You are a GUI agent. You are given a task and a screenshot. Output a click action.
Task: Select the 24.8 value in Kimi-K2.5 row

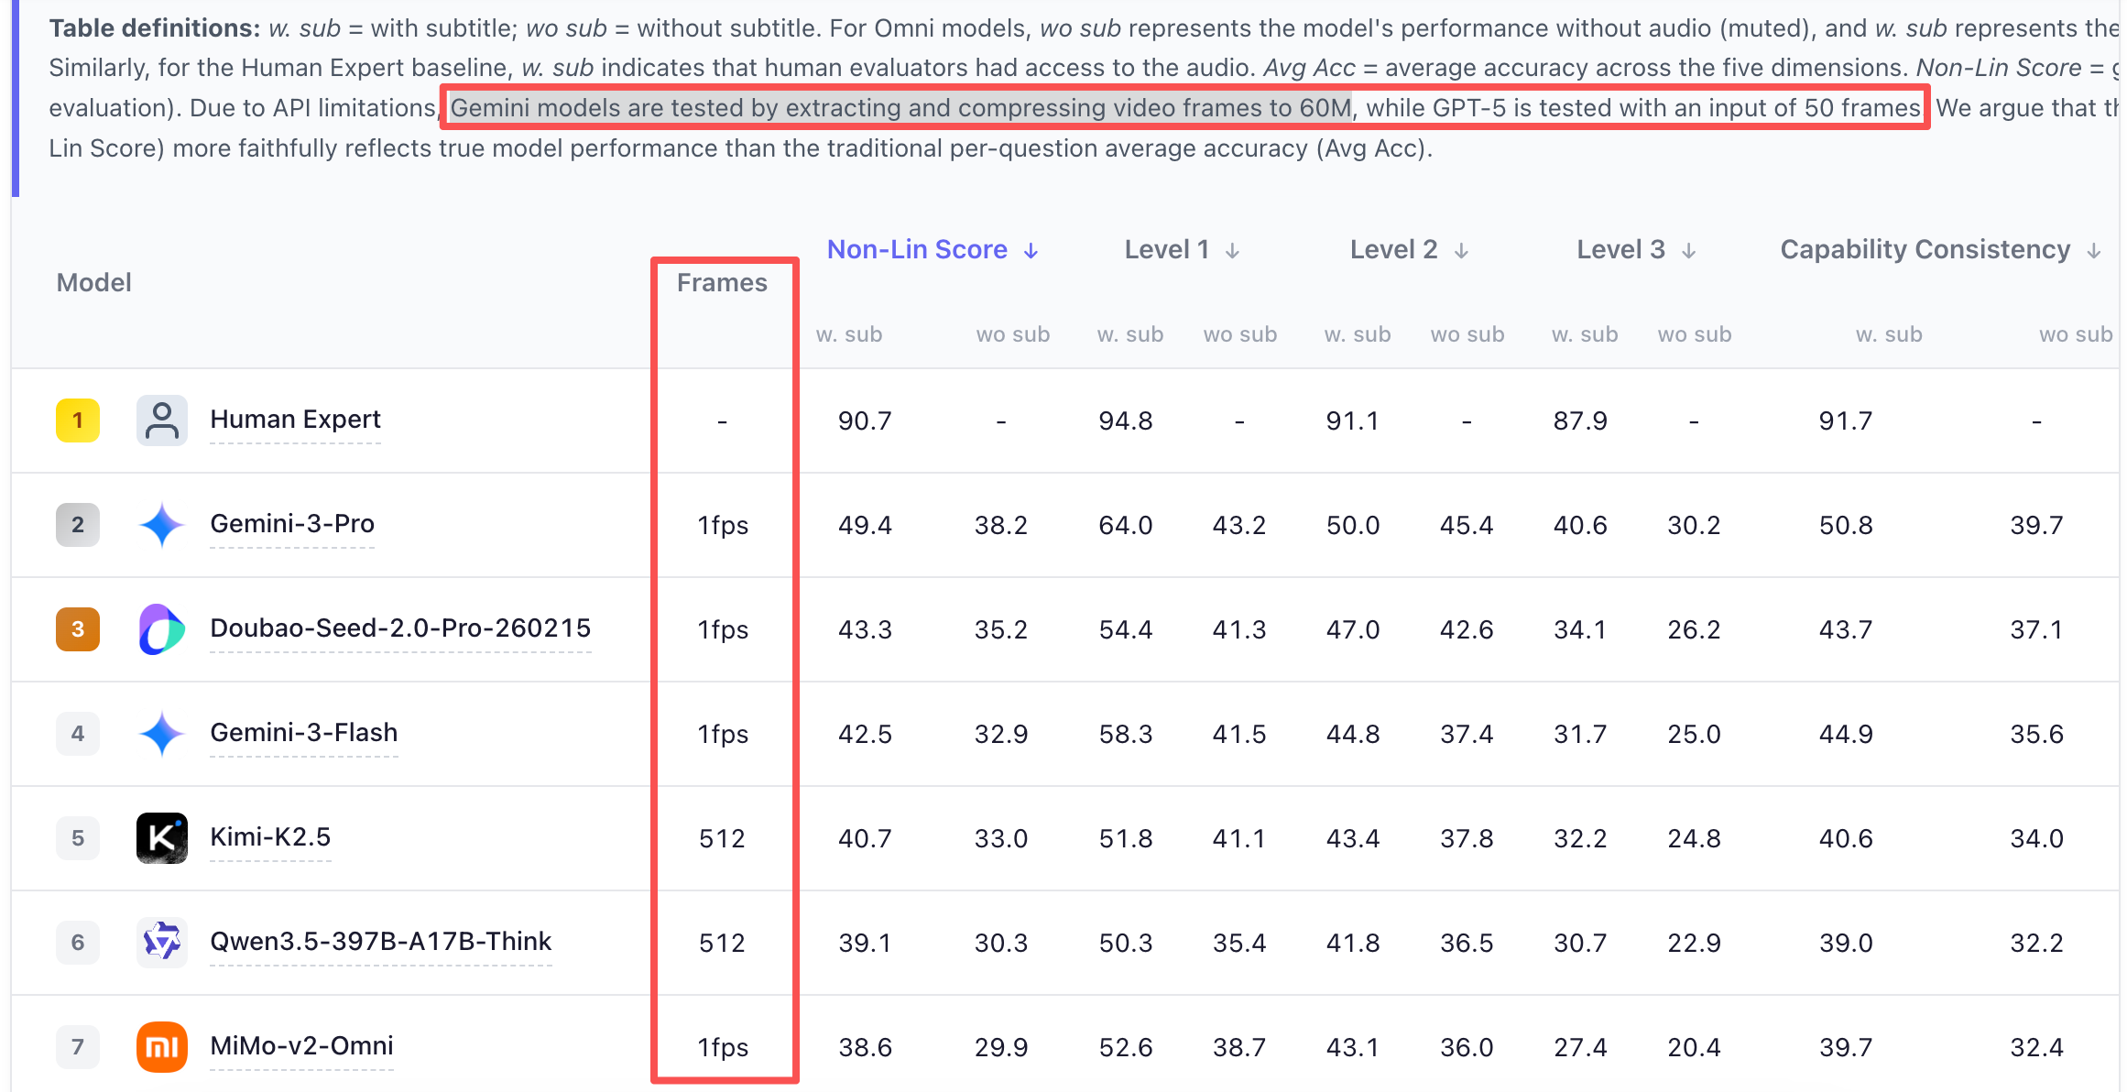point(1694,839)
